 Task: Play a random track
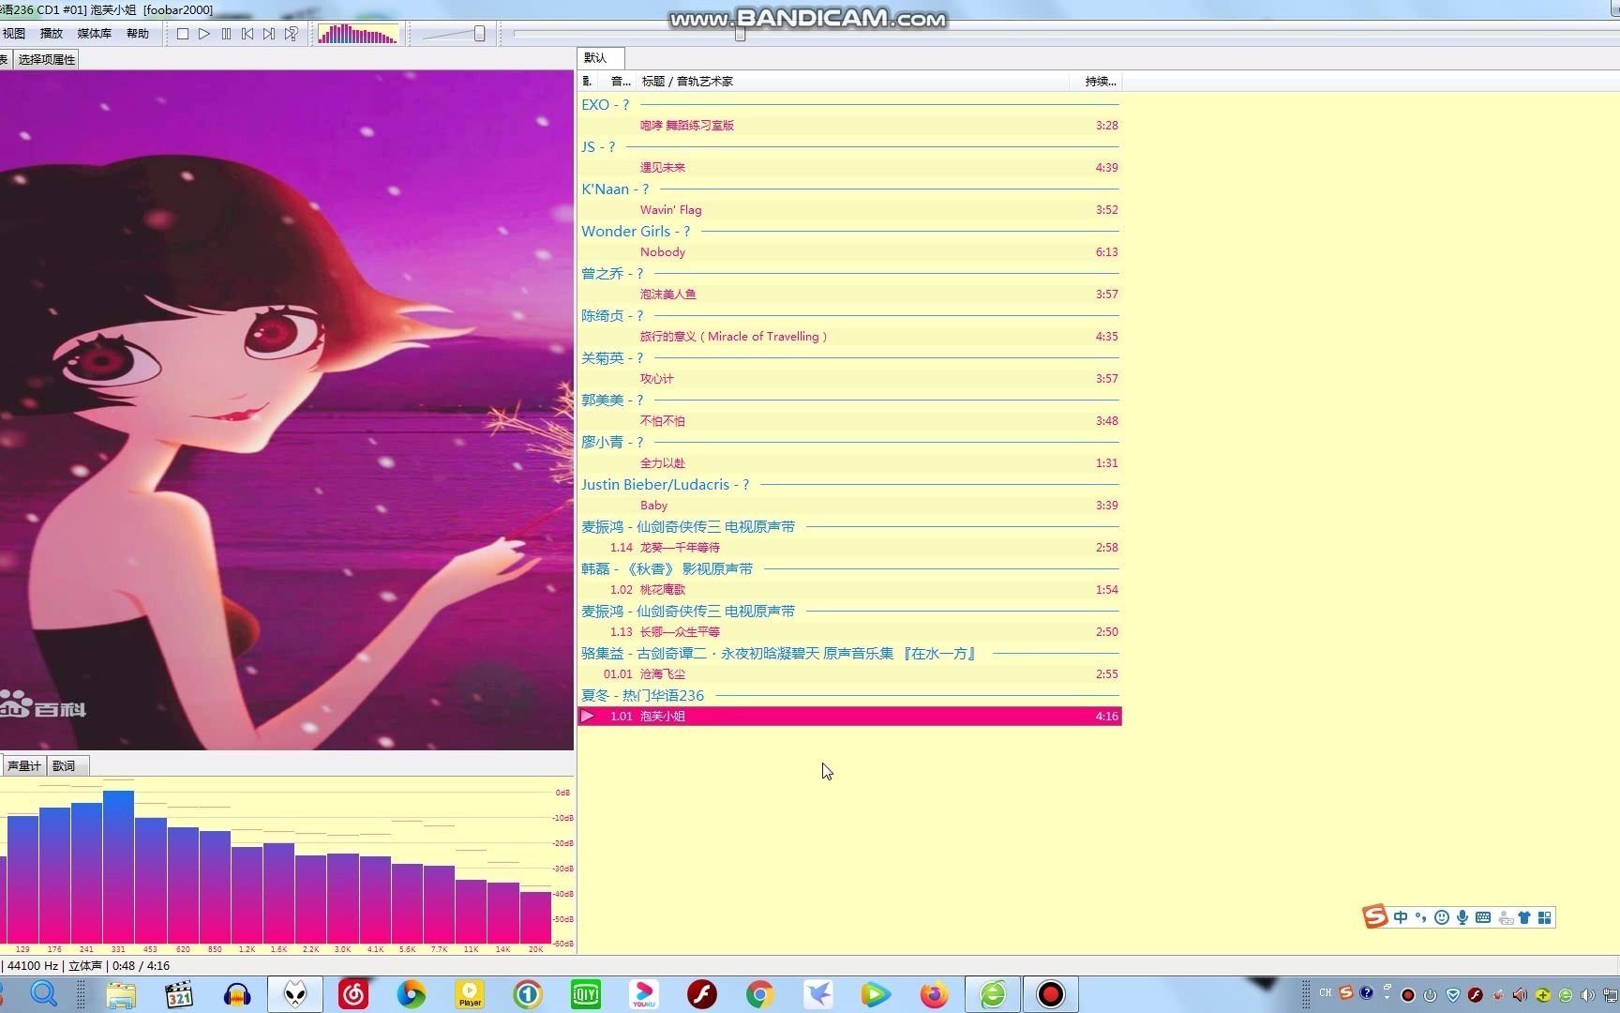coord(292,34)
